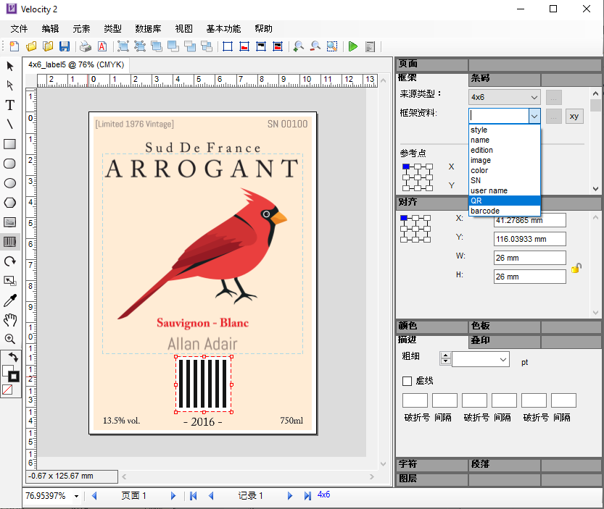Image resolution: width=604 pixels, height=509 pixels.
Task: Expand the 粗细 stroke width dropdown
Action: click(503, 360)
